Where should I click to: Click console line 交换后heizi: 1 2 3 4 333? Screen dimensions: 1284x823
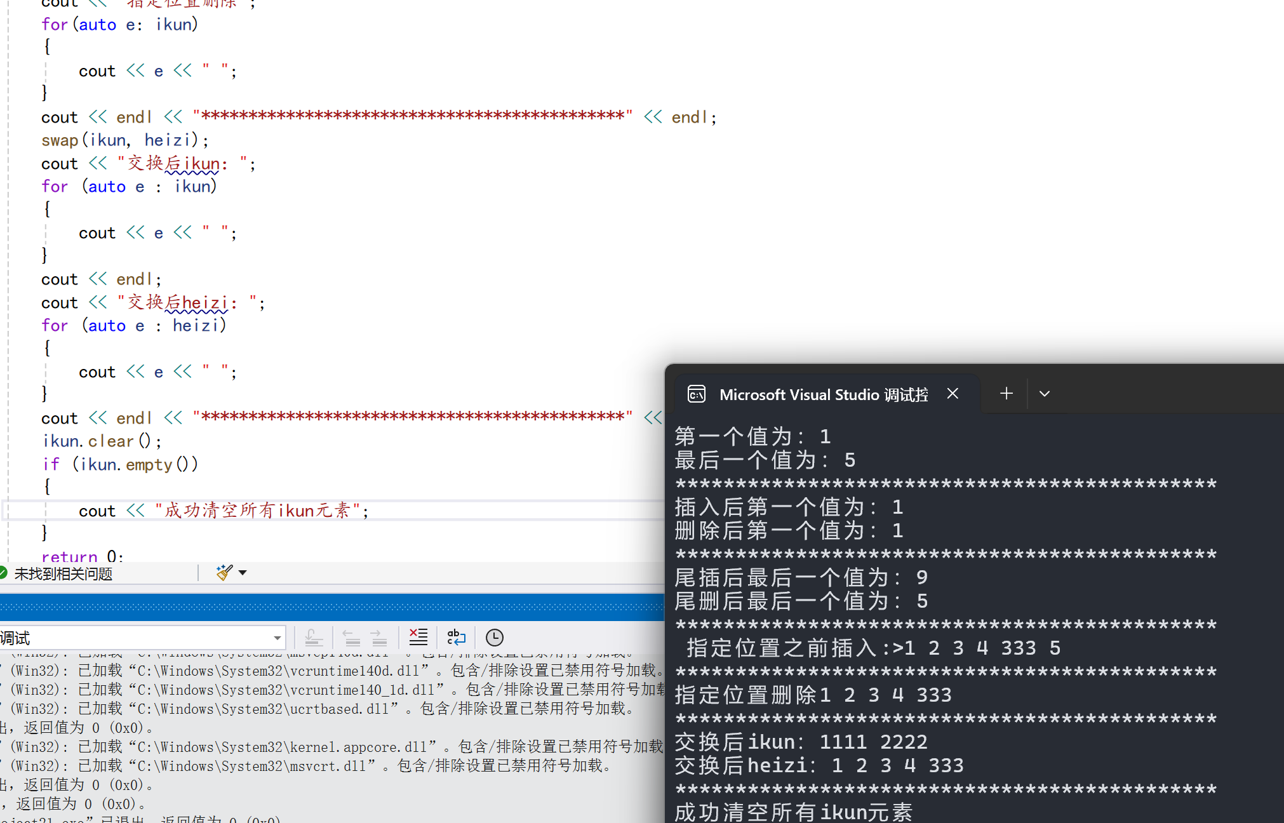[x=819, y=765]
